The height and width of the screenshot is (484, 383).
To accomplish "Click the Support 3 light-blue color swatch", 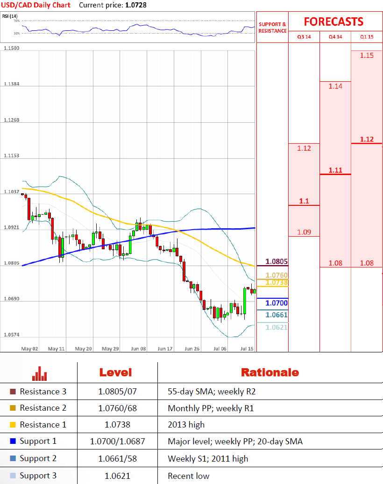I will (x=13, y=476).
